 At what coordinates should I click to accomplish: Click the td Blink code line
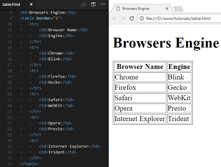tap(55, 59)
